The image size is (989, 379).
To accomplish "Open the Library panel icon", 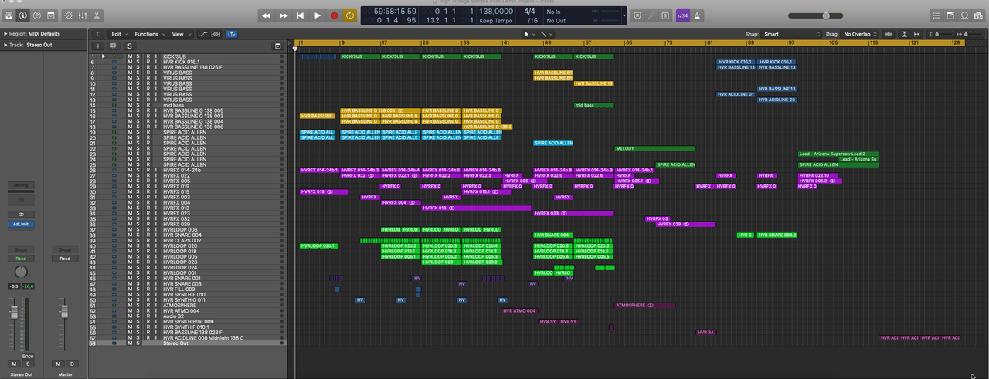I will (x=8, y=15).
